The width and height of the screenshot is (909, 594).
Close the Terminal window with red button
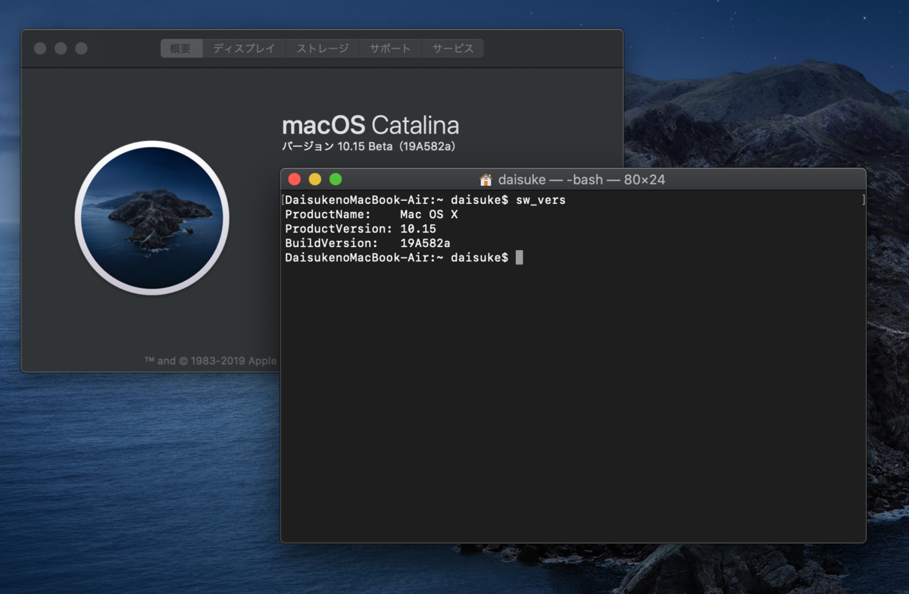click(295, 180)
